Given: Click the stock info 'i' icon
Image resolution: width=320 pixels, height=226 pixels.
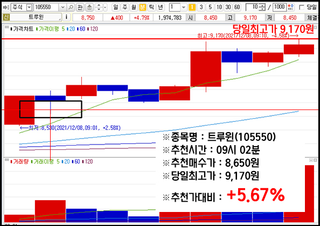Looking at the screenshot, I should [x=66, y=17].
